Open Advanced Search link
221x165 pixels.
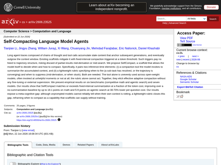[177, 23]
